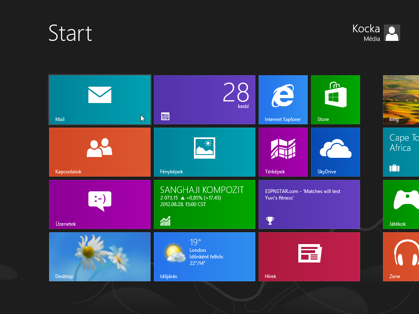Open the Fényképek photos tile
Image resolution: width=419 pixels, height=314 pixels.
click(205, 152)
